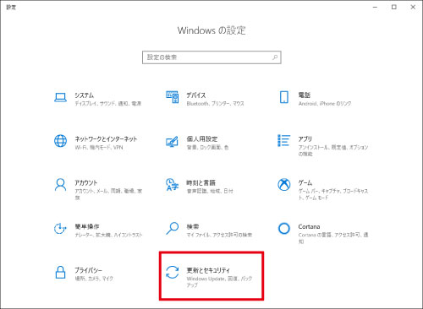Screen dimensions: 423x309
Task: Open the 個人用設定 paintbrush icon
Action: 172,141
